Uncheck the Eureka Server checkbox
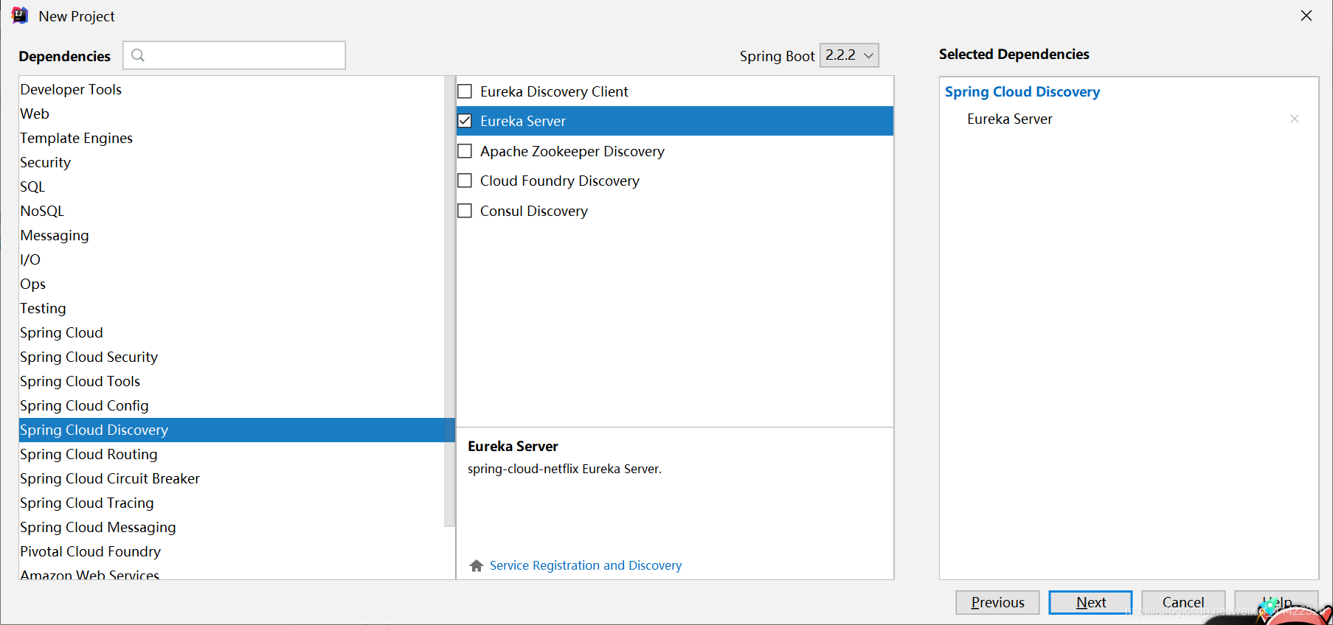The image size is (1333, 625). [465, 121]
